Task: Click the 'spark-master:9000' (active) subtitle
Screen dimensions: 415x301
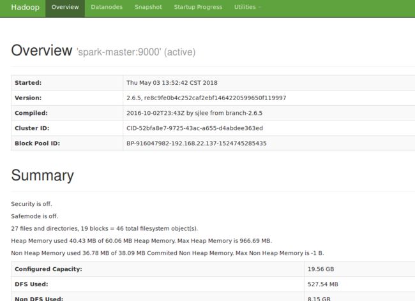Action: [x=136, y=52]
